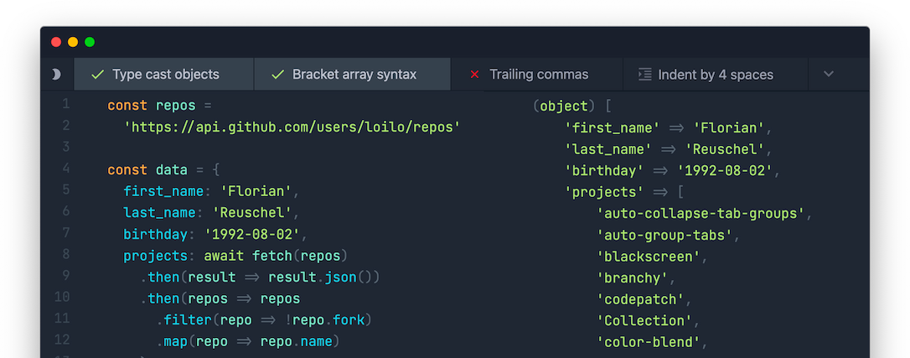The image size is (910, 358).
Task: Disable Bracket array syntax option
Action: [x=352, y=75]
